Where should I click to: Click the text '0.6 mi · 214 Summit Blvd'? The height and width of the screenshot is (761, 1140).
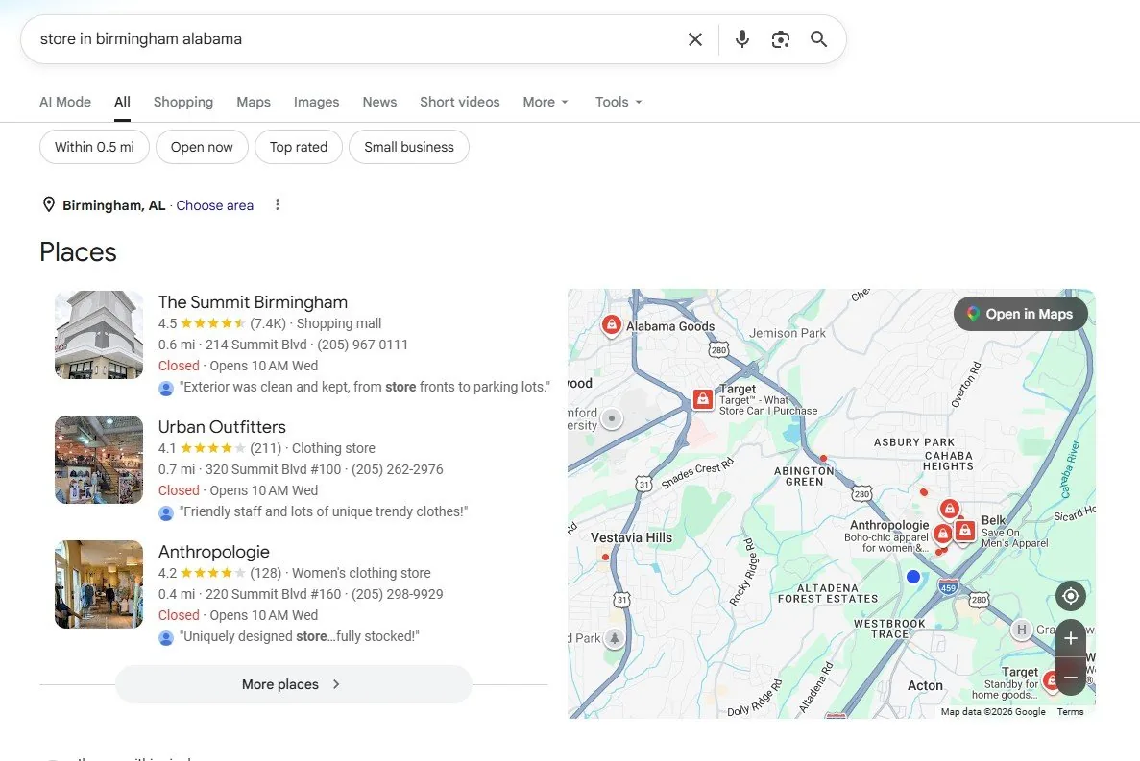pyautogui.click(x=232, y=345)
